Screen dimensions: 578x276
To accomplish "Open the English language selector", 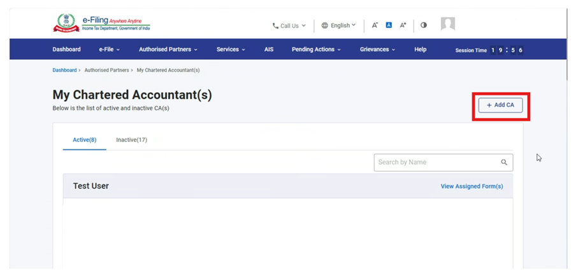I will 338,25.
